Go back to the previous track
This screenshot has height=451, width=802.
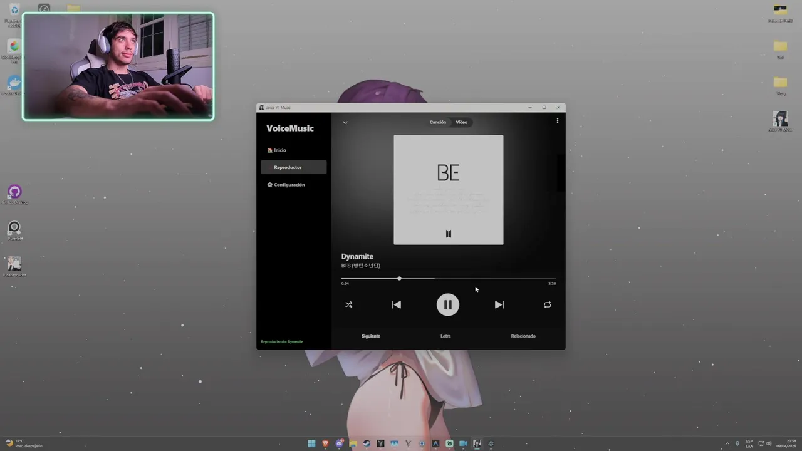(x=396, y=304)
